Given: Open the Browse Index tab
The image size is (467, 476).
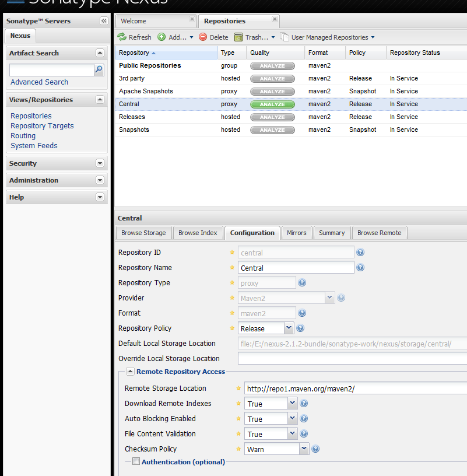Looking at the screenshot, I should tap(198, 233).
